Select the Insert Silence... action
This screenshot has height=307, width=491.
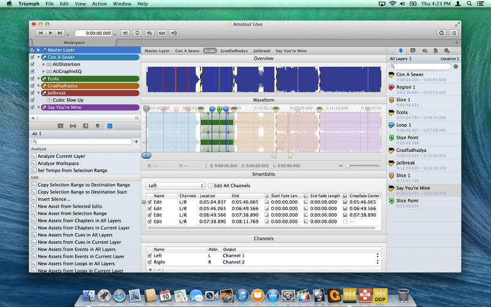pyautogui.click(x=53, y=199)
